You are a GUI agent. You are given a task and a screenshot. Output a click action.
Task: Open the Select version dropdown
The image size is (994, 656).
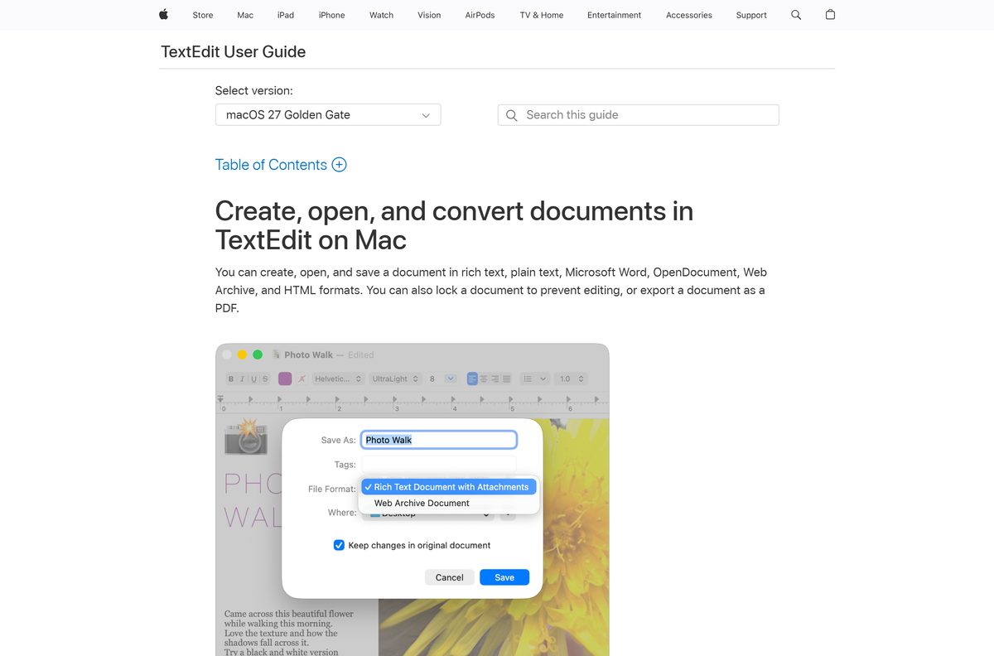tap(328, 115)
